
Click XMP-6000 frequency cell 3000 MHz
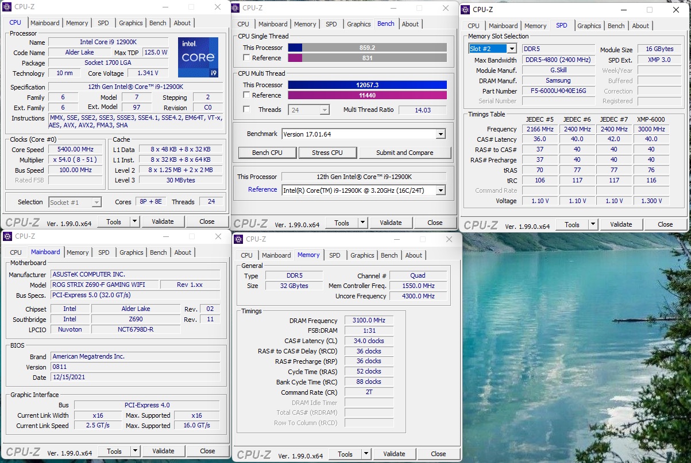coord(651,129)
